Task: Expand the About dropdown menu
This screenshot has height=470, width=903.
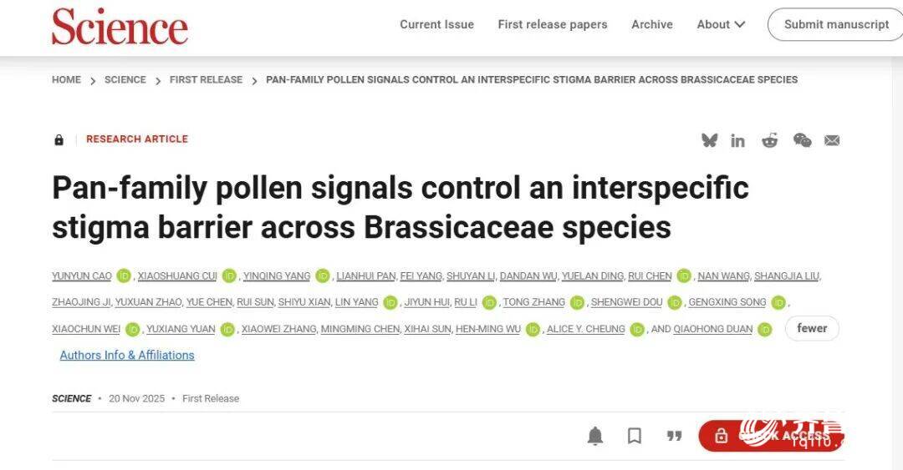Action: (721, 24)
